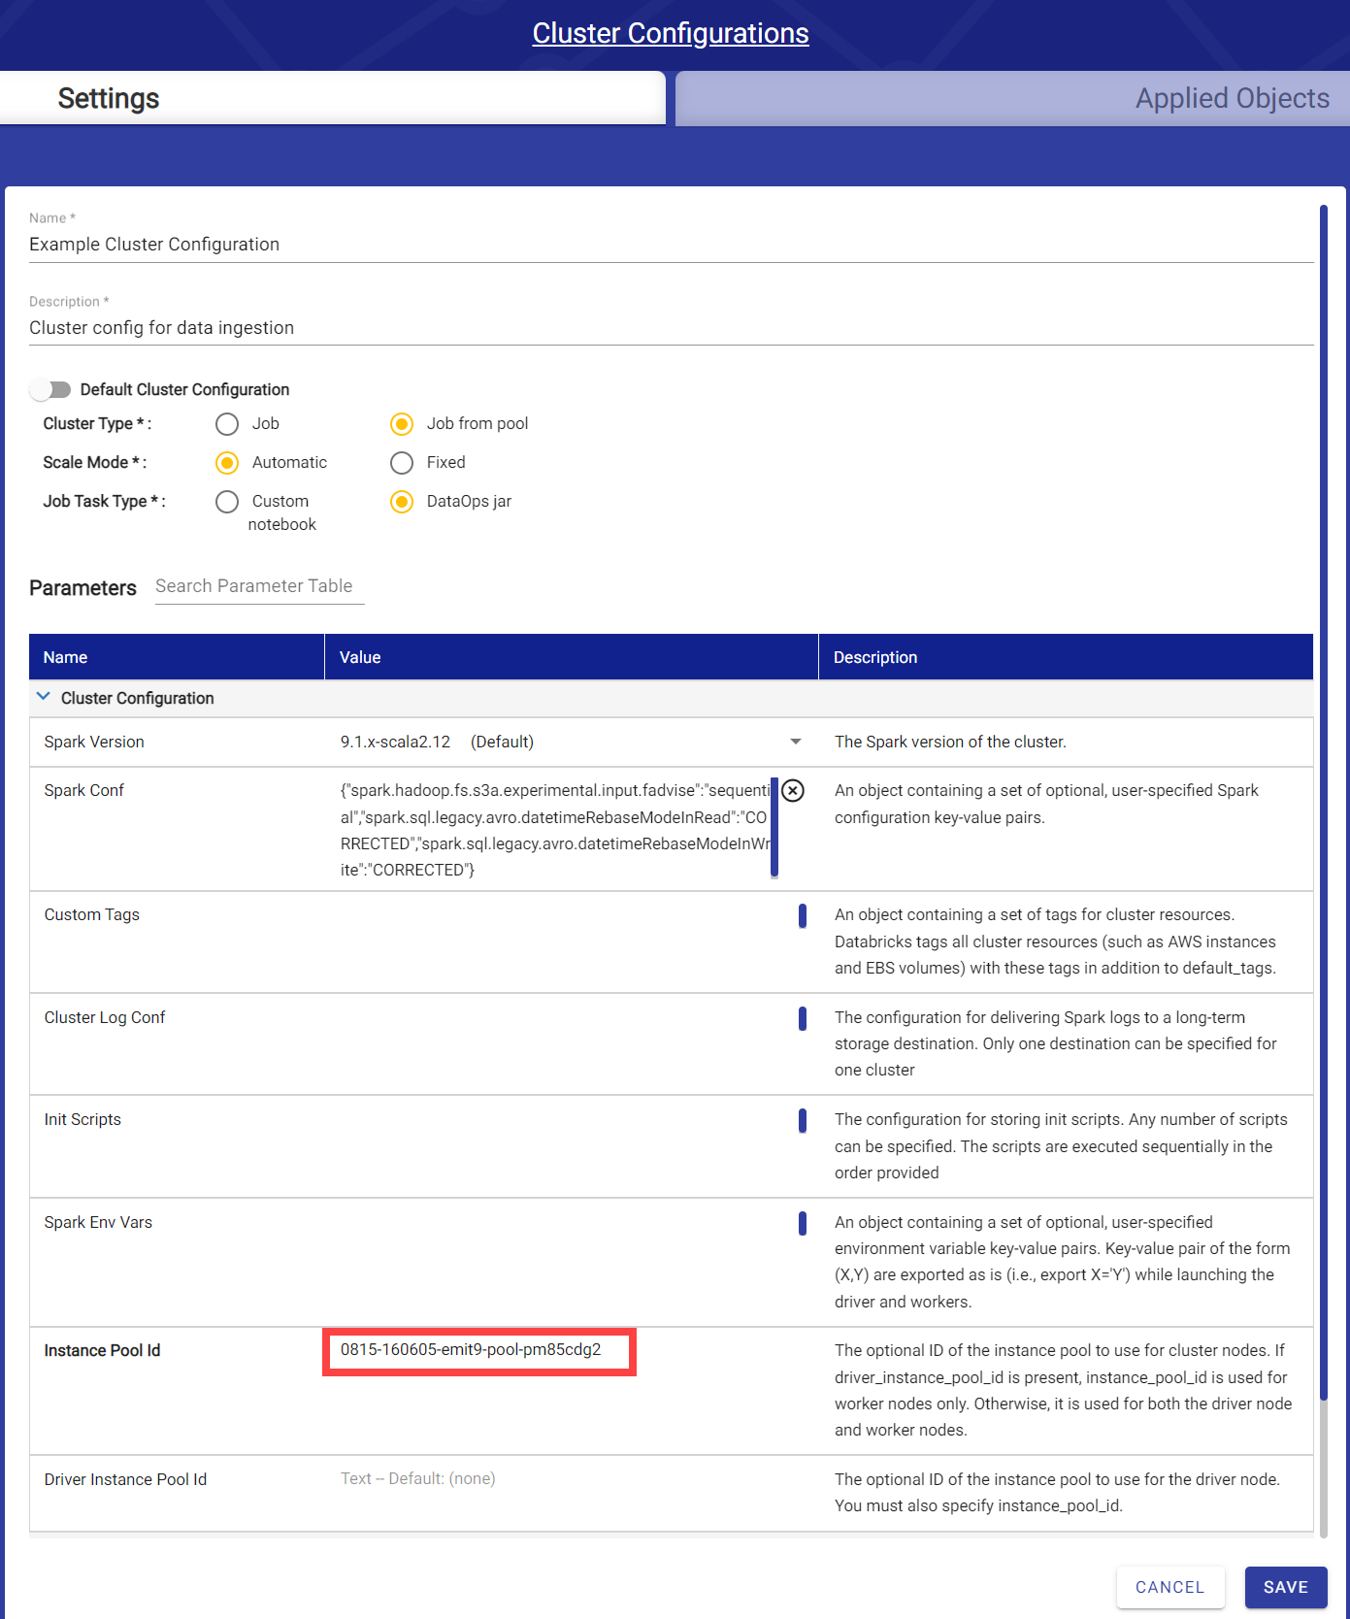Screen dimensions: 1350x1619
Task: Click the Parameters heading
Action: tap(82, 588)
